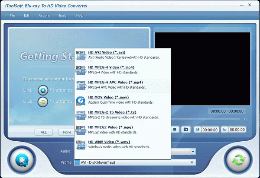This screenshot has height=178, width=260.
Task: Expand the dropdown arrow right of Audio row
Action: coord(193,151)
